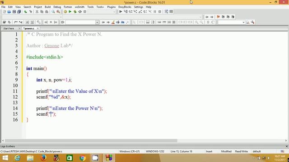Viewport: 289px width, 162px height.
Task: Build the project with the gear icon
Action: coord(65,12)
